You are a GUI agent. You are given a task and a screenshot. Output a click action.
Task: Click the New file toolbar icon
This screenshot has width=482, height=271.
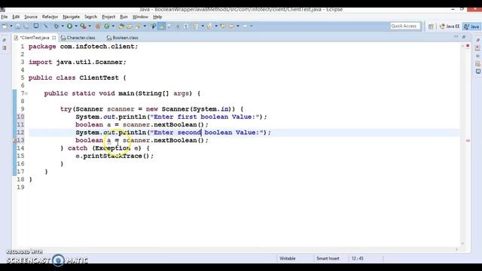(5, 26)
